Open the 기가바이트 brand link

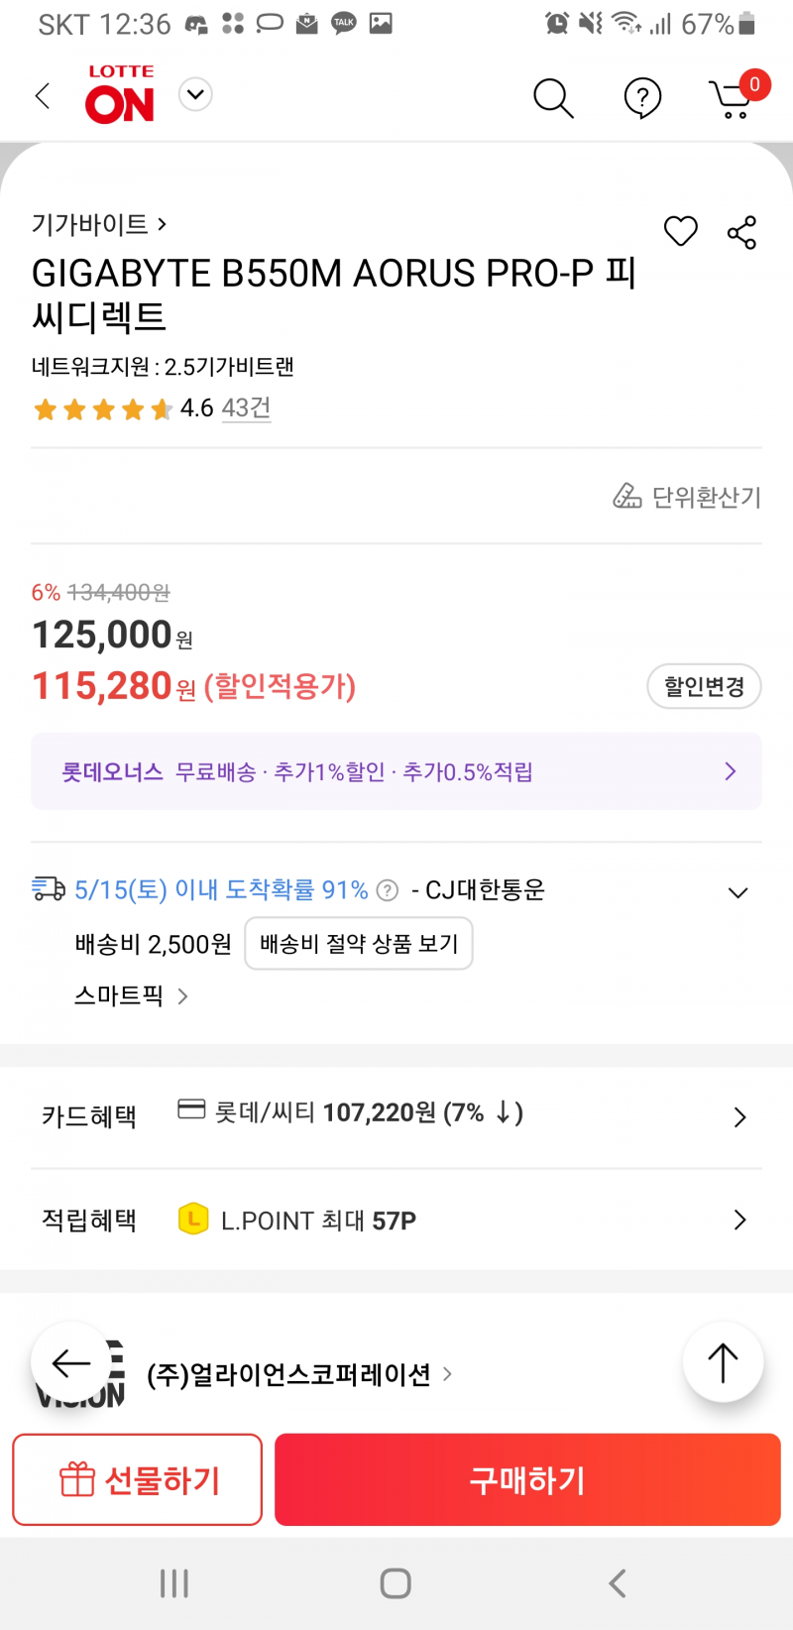click(x=99, y=224)
